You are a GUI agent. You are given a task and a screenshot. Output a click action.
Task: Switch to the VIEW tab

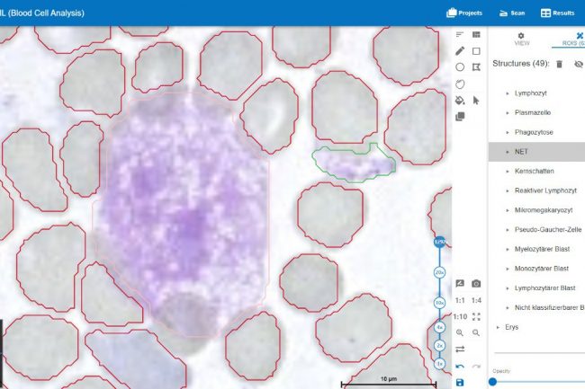[x=521, y=38]
